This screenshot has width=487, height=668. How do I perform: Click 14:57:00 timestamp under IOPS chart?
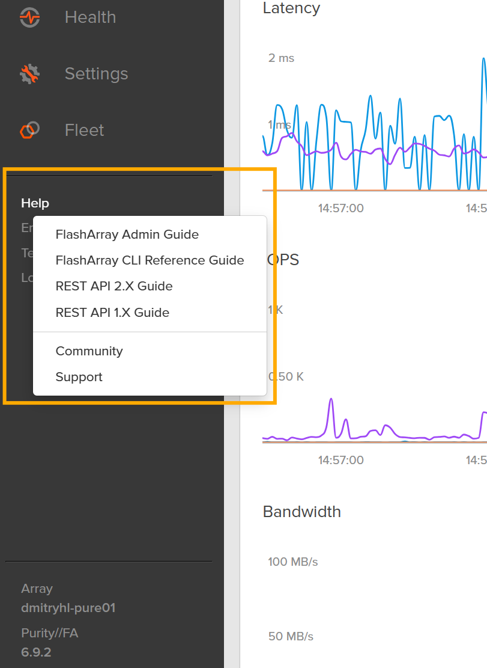click(x=340, y=460)
